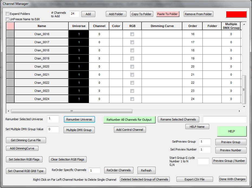Click Set Channel RGB GRB Type button

26,171
